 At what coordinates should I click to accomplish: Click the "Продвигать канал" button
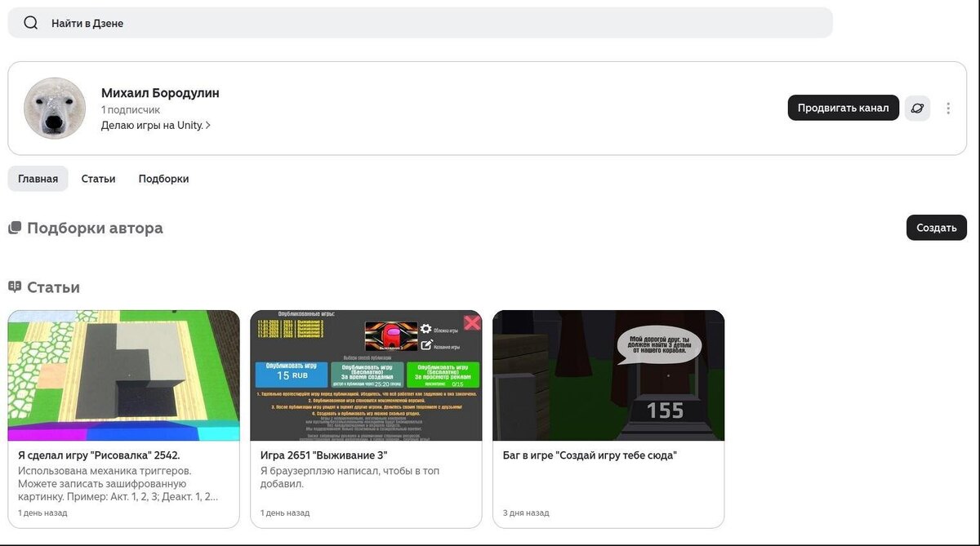pyautogui.click(x=843, y=108)
